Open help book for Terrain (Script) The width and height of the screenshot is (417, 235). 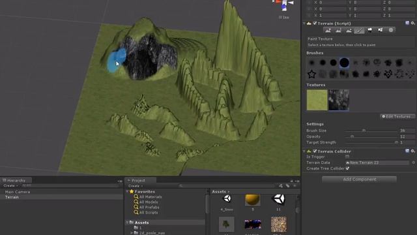407,23
